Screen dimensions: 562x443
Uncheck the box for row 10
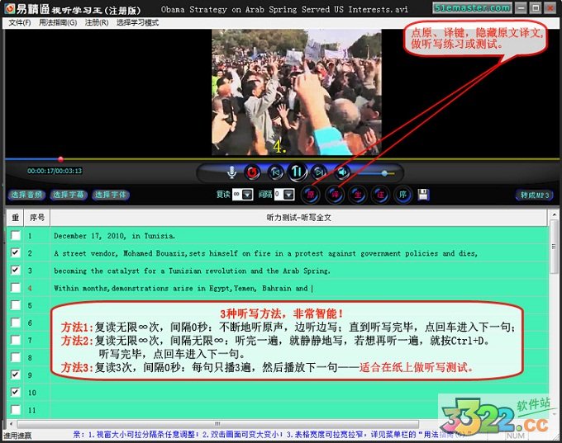coord(16,392)
